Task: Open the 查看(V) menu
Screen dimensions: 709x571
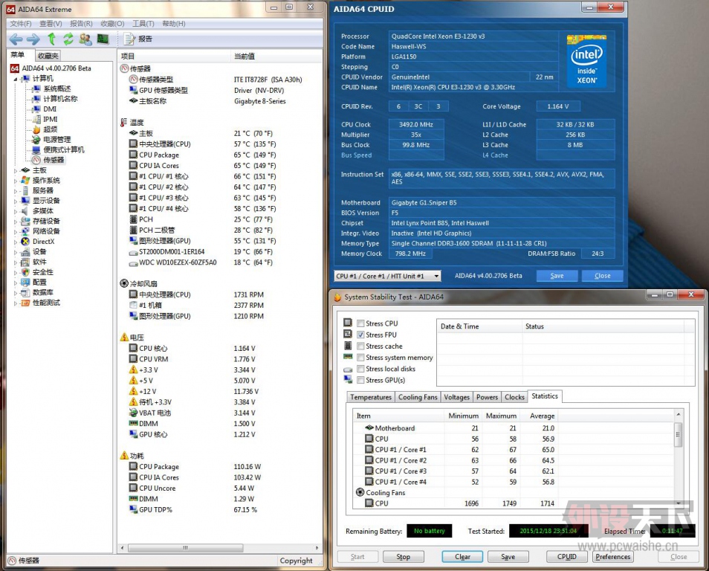Action: (x=51, y=24)
